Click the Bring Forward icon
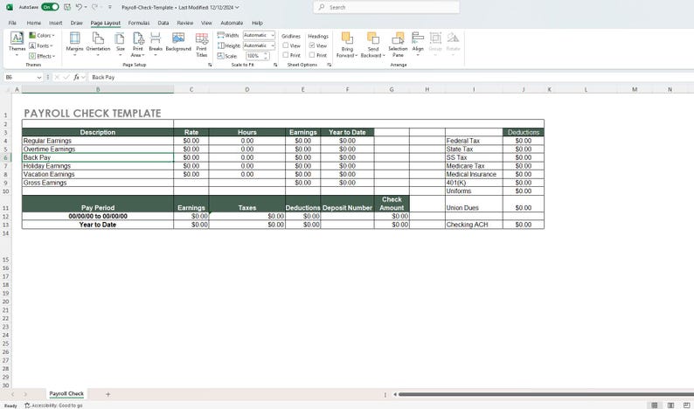 (x=347, y=38)
